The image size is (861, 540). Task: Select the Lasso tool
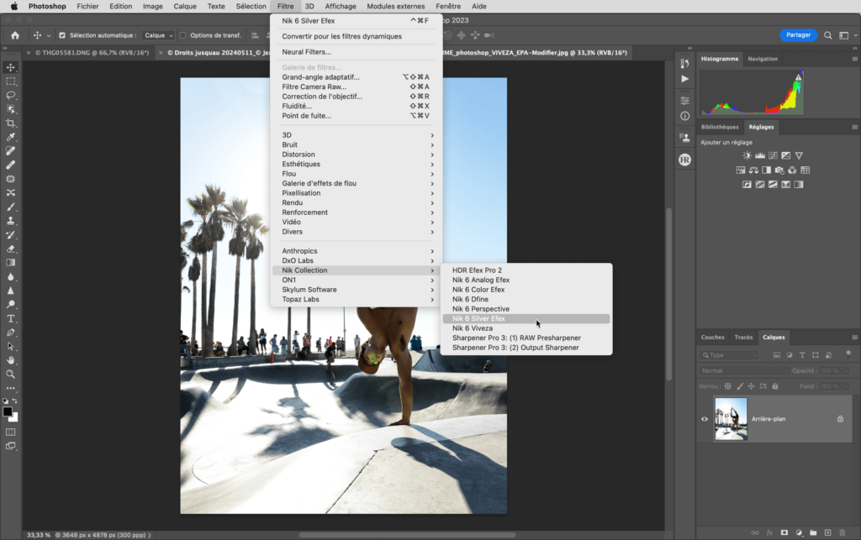tap(10, 95)
